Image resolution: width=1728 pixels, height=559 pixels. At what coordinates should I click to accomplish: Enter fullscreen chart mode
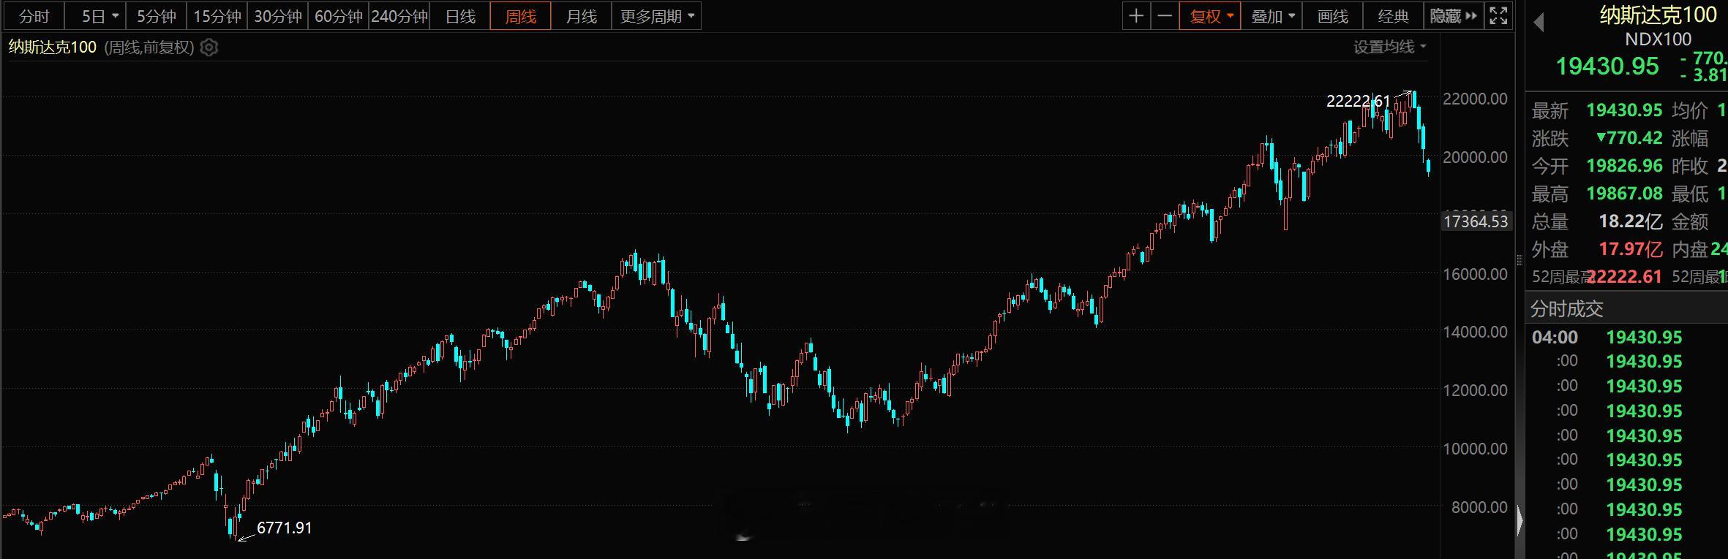[x=1498, y=16]
